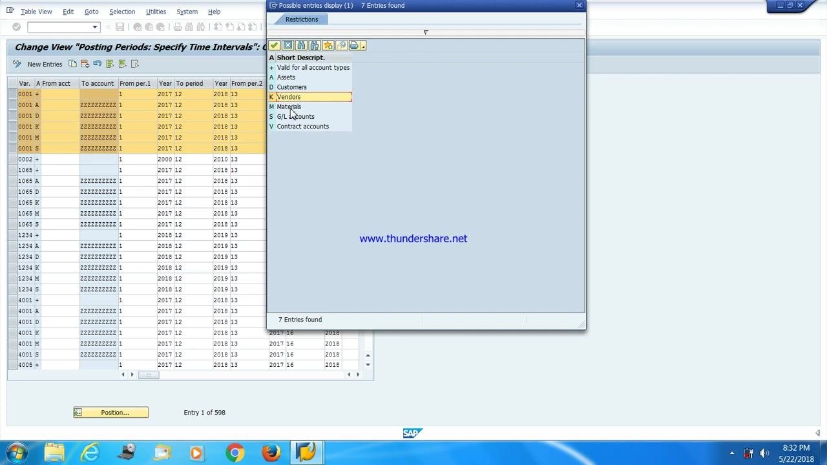Screen dimensions: 827x465
Task: Open the Goto menu
Action: tap(92, 12)
